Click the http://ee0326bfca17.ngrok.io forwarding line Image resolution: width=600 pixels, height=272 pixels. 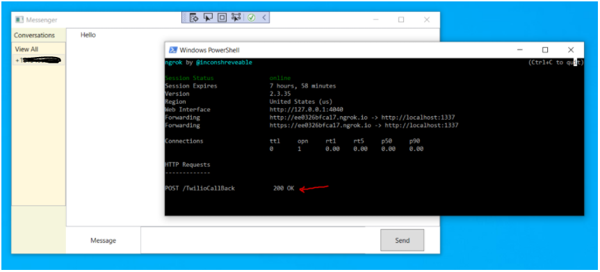pyautogui.click(x=362, y=118)
